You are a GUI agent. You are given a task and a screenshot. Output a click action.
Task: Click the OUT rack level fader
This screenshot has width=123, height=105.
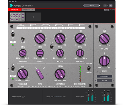click(x=105, y=96)
